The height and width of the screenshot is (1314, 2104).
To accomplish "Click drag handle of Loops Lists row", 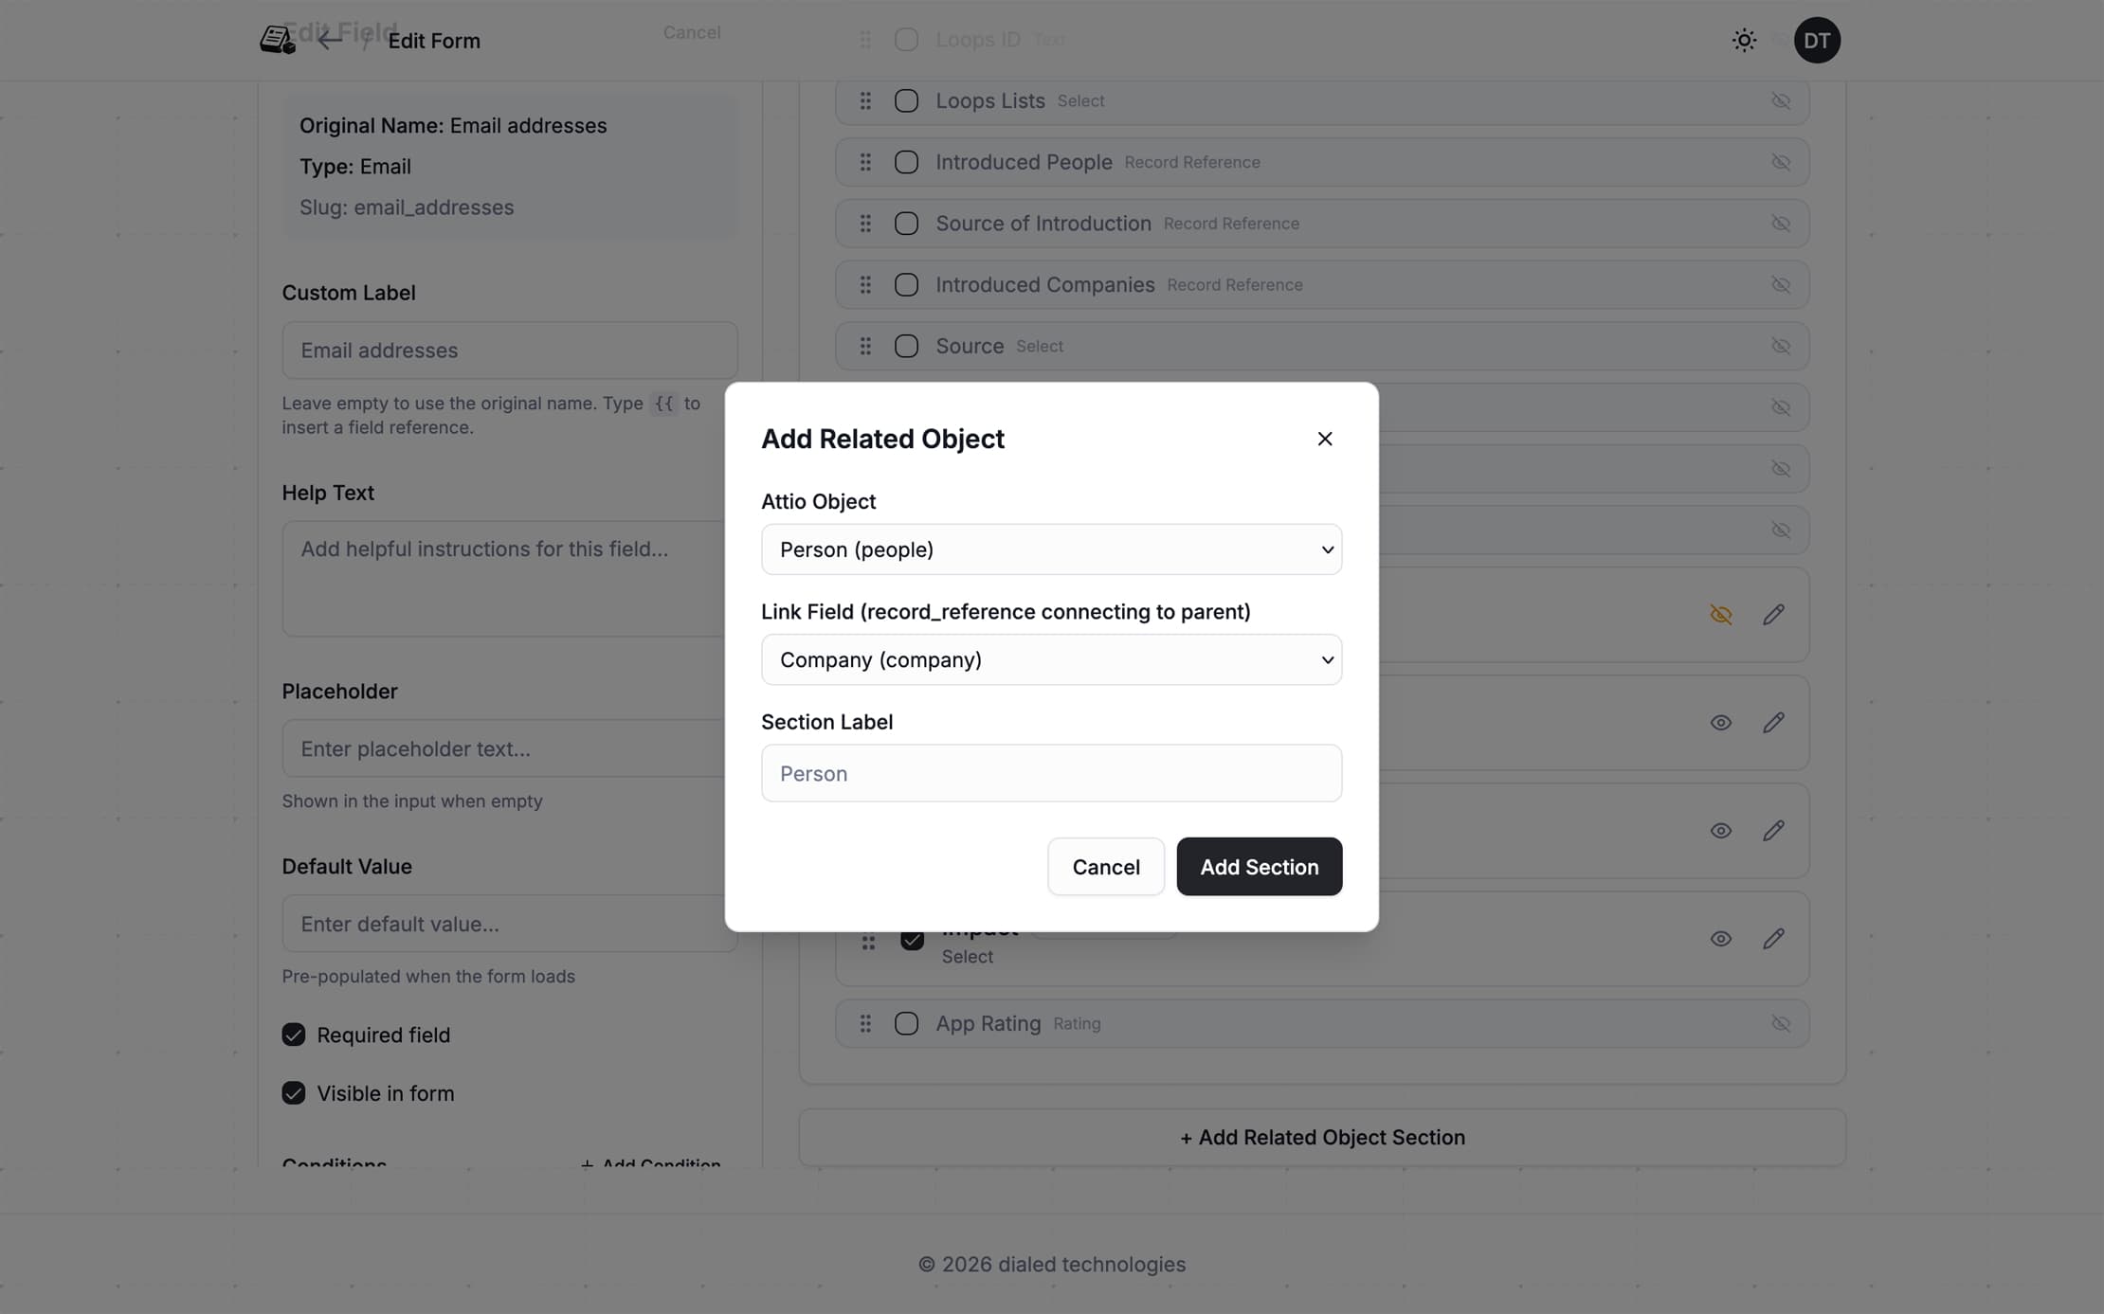I will pos(865,100).
